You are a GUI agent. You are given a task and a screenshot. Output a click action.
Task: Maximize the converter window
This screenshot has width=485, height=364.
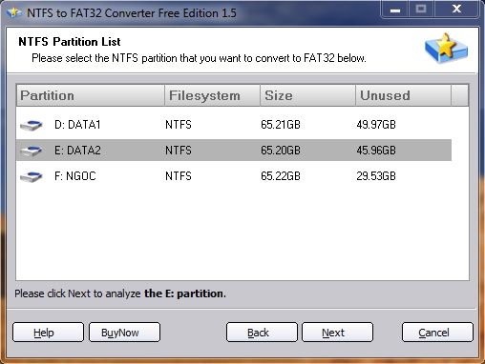point(421,10)
